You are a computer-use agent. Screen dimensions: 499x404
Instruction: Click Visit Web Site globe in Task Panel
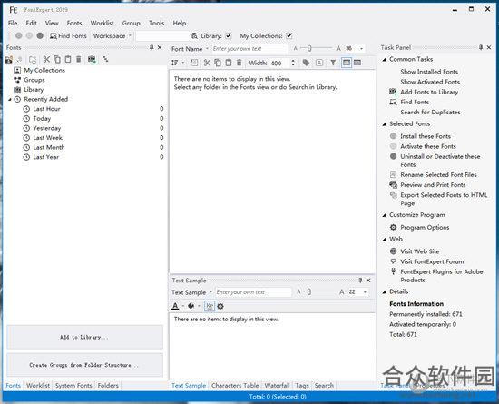(394, 251)
